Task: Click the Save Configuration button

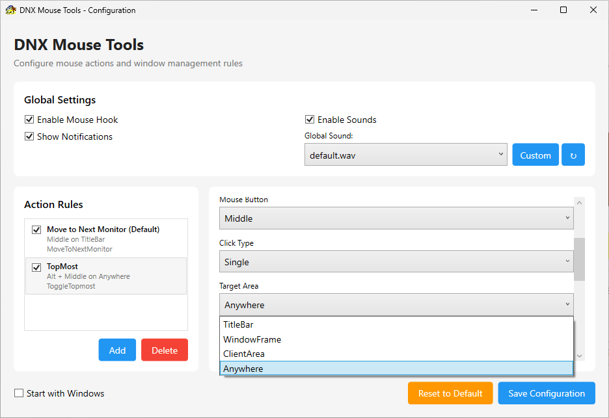Action: click(547, 393)
